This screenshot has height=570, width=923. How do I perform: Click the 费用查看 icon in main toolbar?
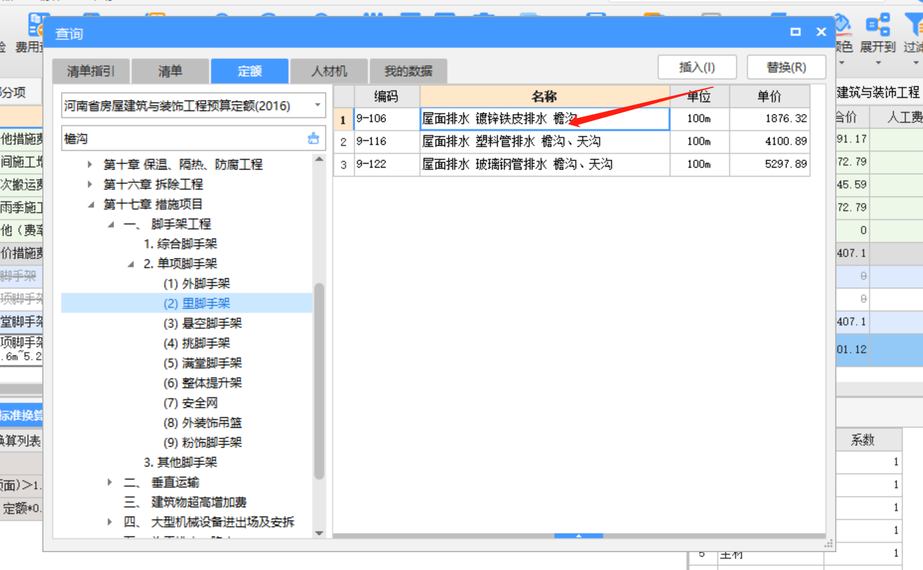point(35,25)
